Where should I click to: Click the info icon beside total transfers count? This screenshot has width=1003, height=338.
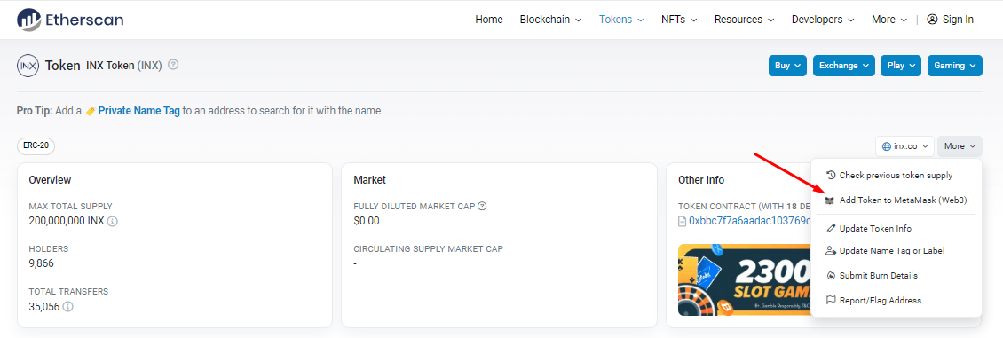click(x=67, y=307)
